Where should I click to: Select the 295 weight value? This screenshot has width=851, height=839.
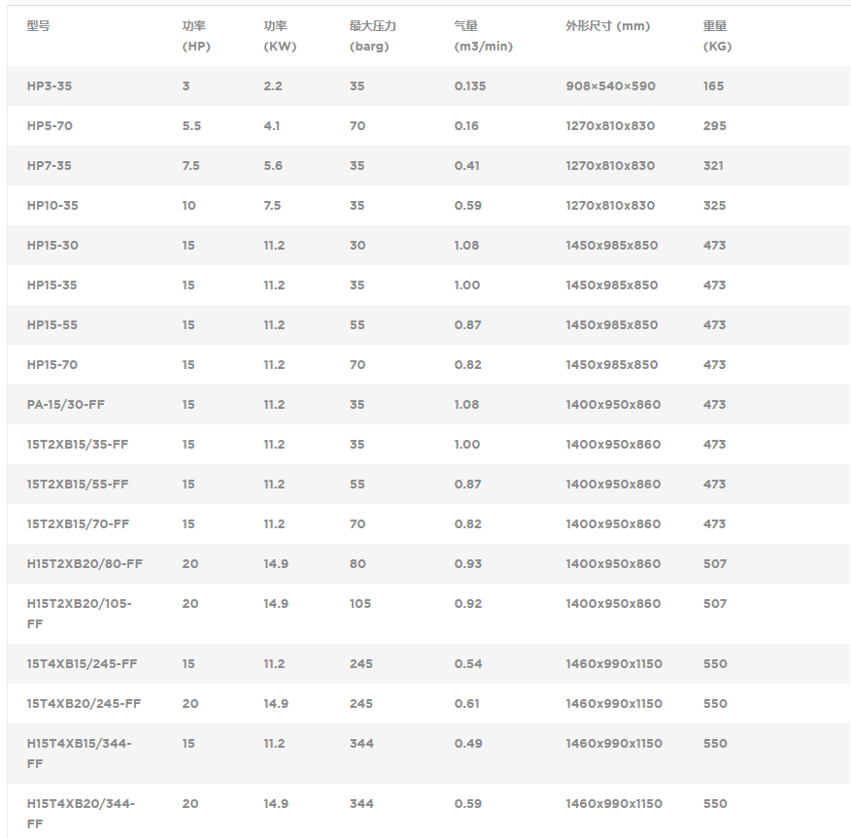pos(714,126)
